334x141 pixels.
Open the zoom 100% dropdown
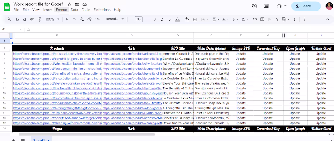click(x=53, y=19)
